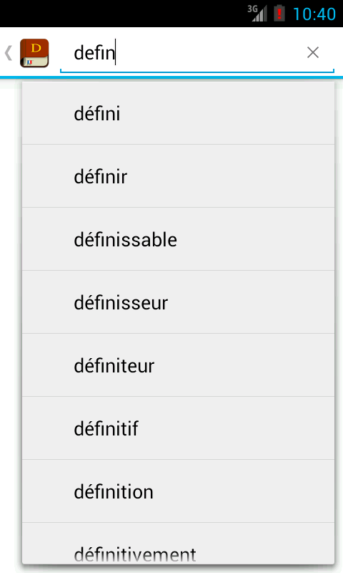Viewport: 343px width, 573px height.
Task: Tap the back chevron beside the app icon
Action: [x=9, y=53]
